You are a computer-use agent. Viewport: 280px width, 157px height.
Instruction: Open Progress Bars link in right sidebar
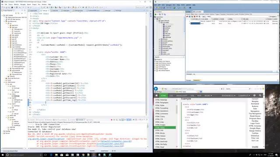click(255, 119)
